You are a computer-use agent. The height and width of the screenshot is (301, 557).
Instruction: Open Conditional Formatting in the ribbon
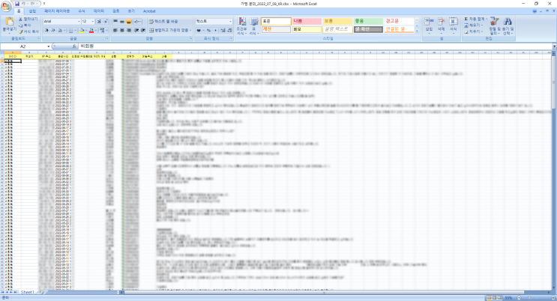pos(241,25)
